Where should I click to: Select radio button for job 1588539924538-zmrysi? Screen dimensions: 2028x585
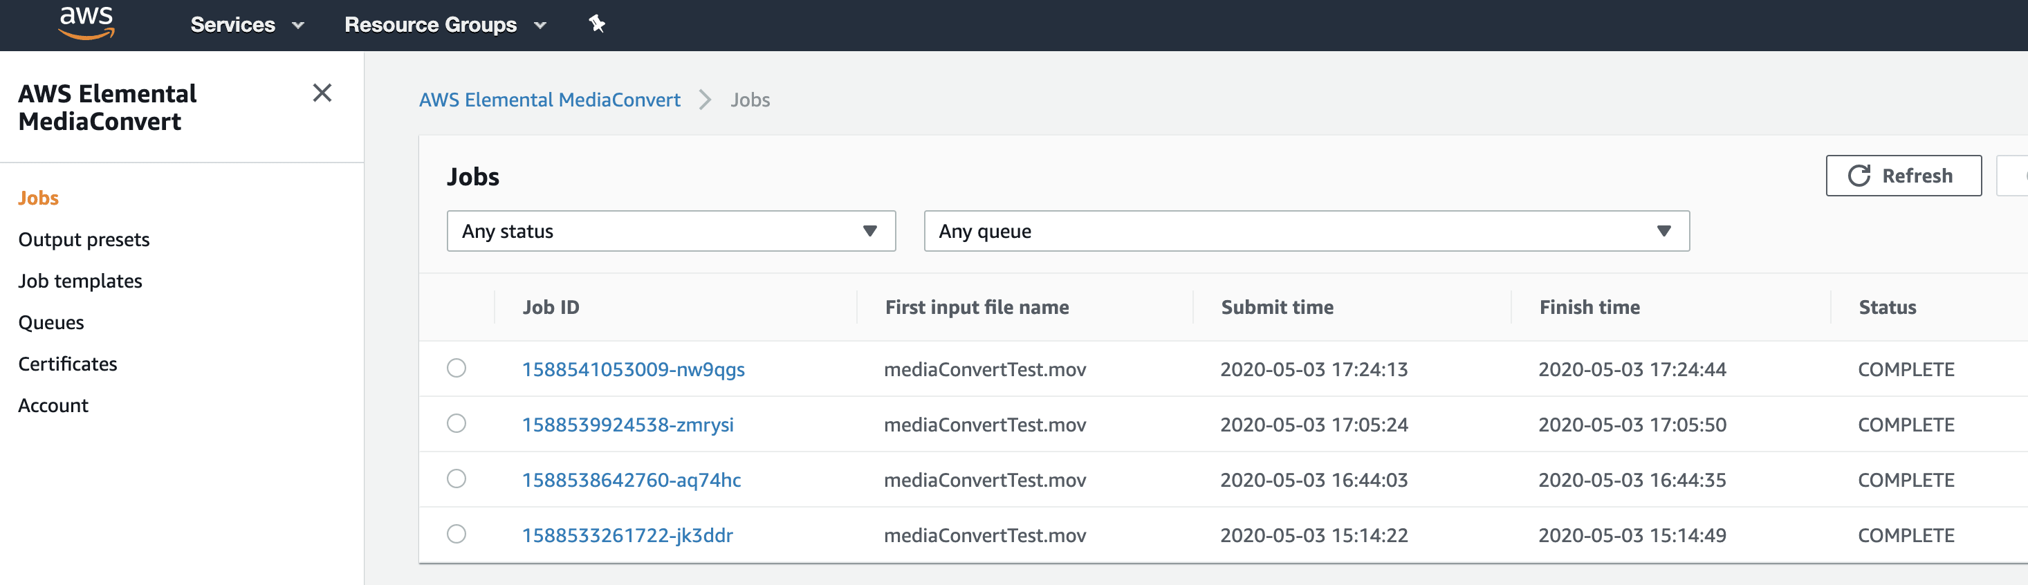click(x=457, y=424)
